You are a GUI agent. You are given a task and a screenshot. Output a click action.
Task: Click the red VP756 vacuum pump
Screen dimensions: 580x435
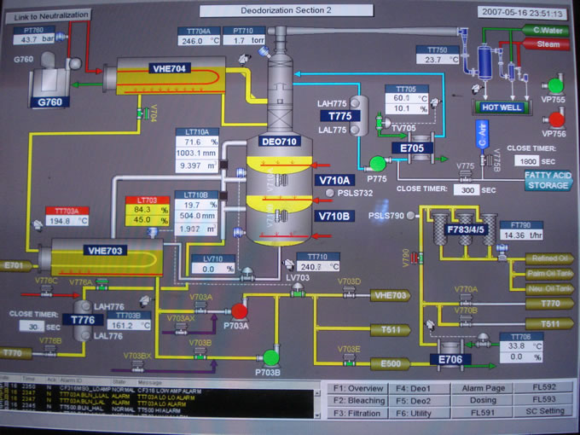555,120
